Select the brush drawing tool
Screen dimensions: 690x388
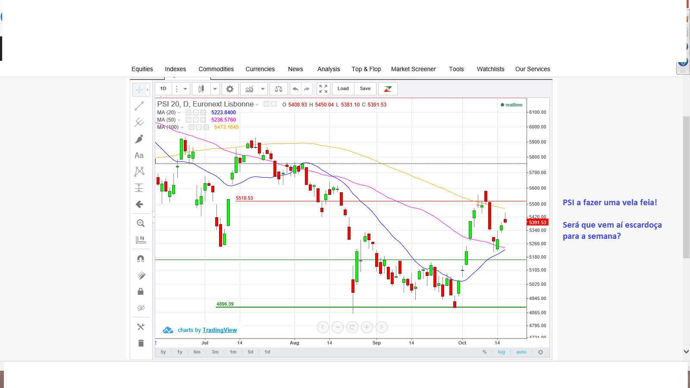(139, 139)
